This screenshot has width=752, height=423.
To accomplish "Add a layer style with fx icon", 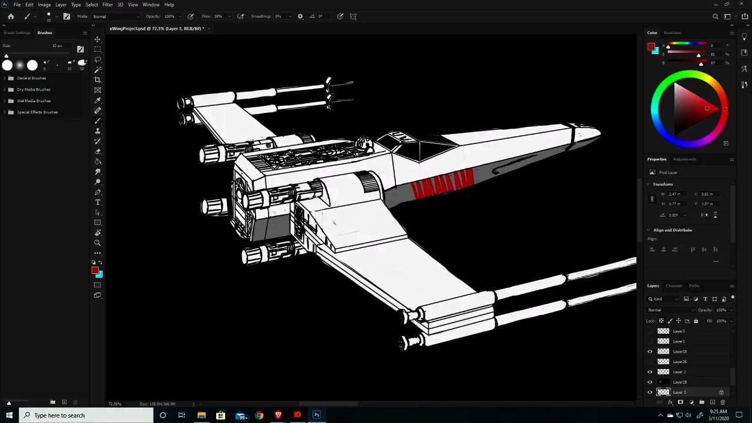I will (670, 402).
